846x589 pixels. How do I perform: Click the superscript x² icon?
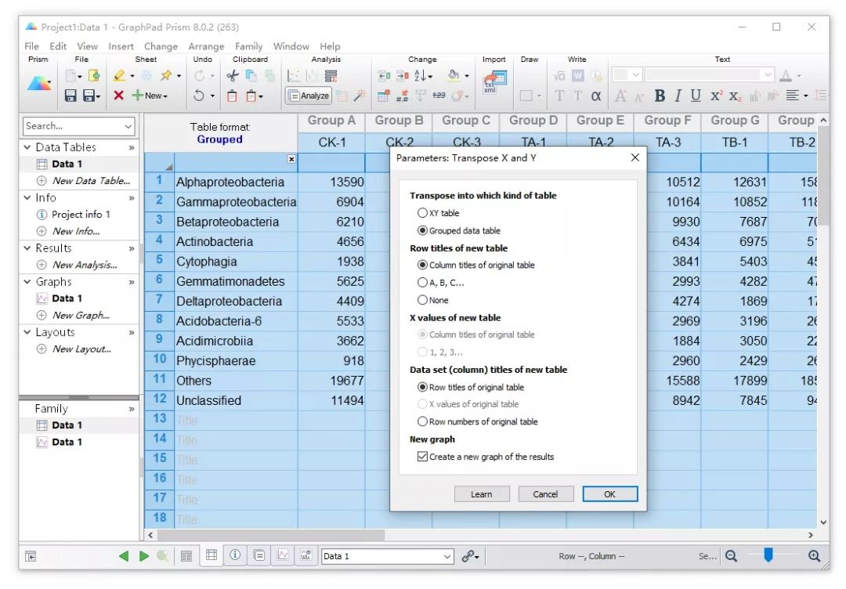pyautogui.click(x=718, y=96)
